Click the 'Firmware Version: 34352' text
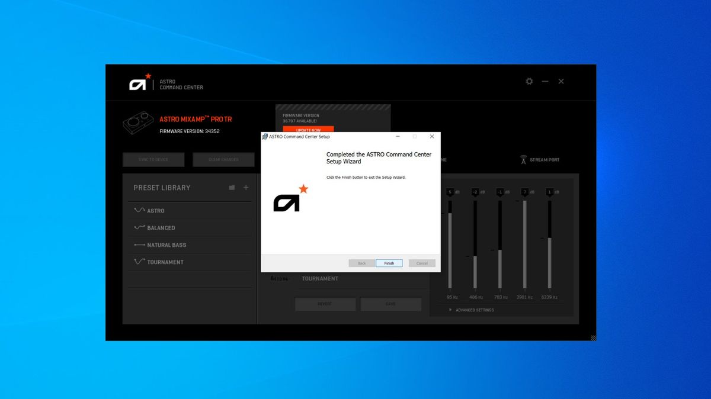 (x=190, y=131)
